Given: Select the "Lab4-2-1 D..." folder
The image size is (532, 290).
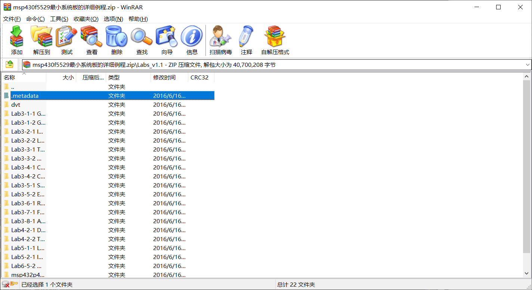Looking at the screenshot, I should click(108, 230).
